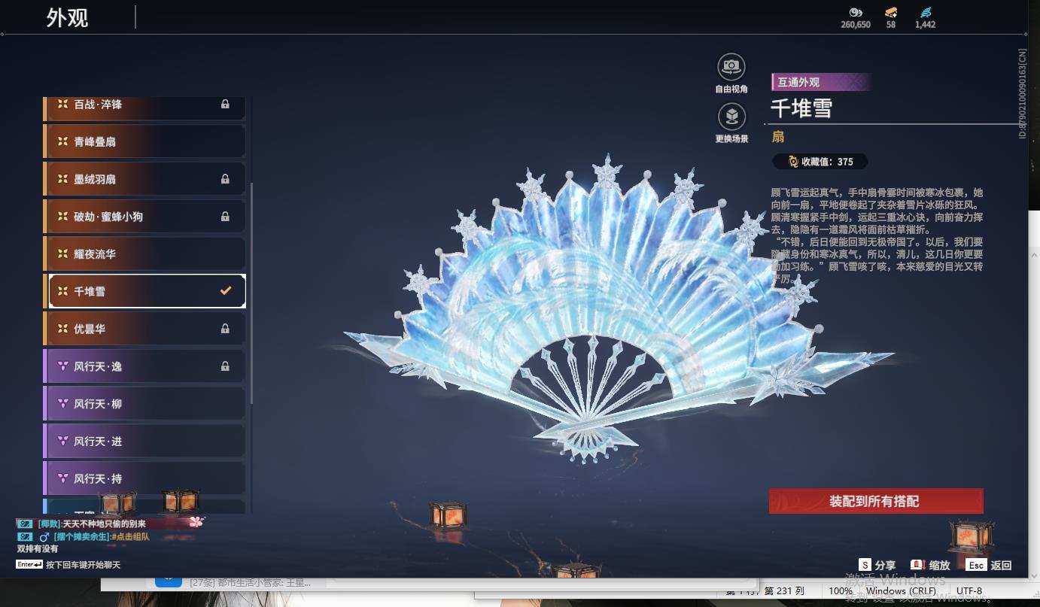The width and height of the screenshot is (1040, 607).
Task: Click the silver coin currency icon
Action: [x=856, y=12]
